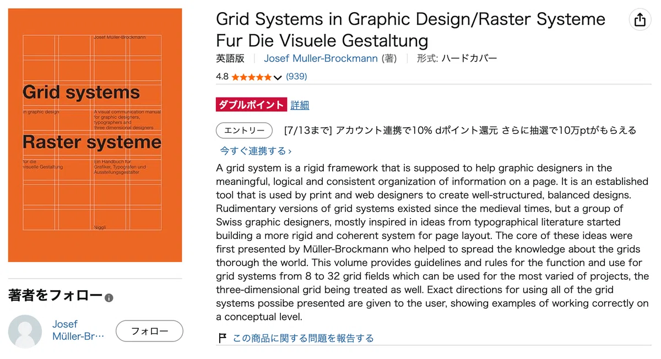
Task: Click the dポイント campaign promotion text
Action: tap(460, 130)
